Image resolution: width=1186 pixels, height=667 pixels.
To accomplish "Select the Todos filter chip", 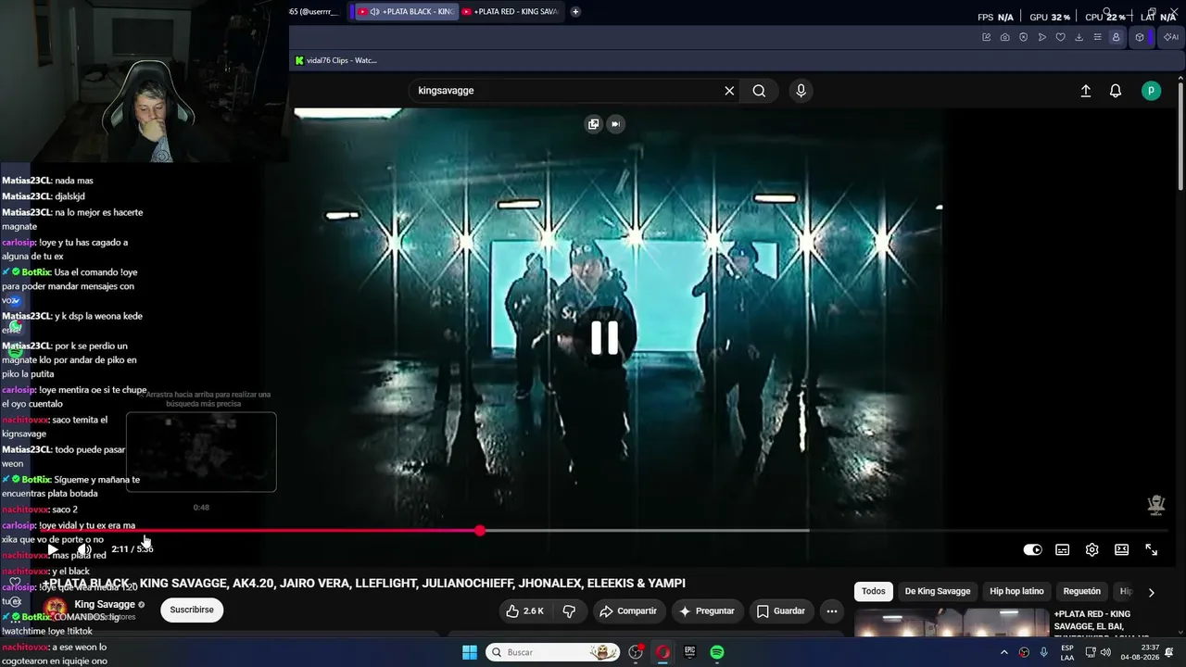I will [x=874, y=591].
